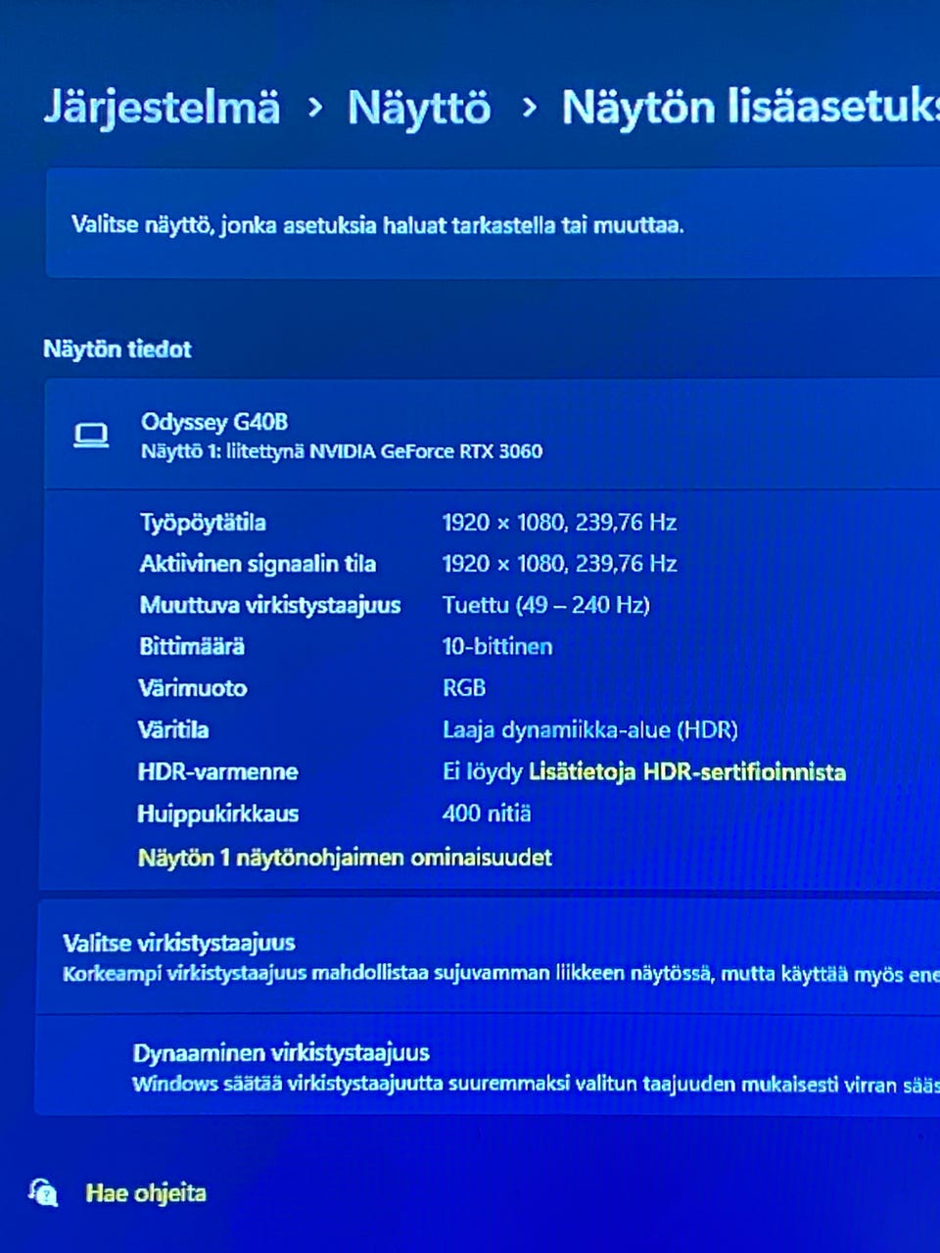Click the Aktiivinen signaalin tila label
Viewport: 940px width, 1253px height.
(x=258, y=564)
